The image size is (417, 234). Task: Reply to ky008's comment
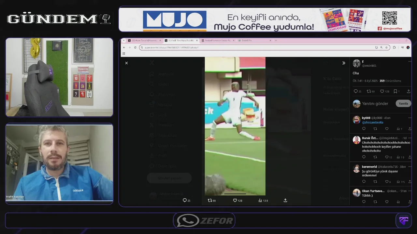364,129
